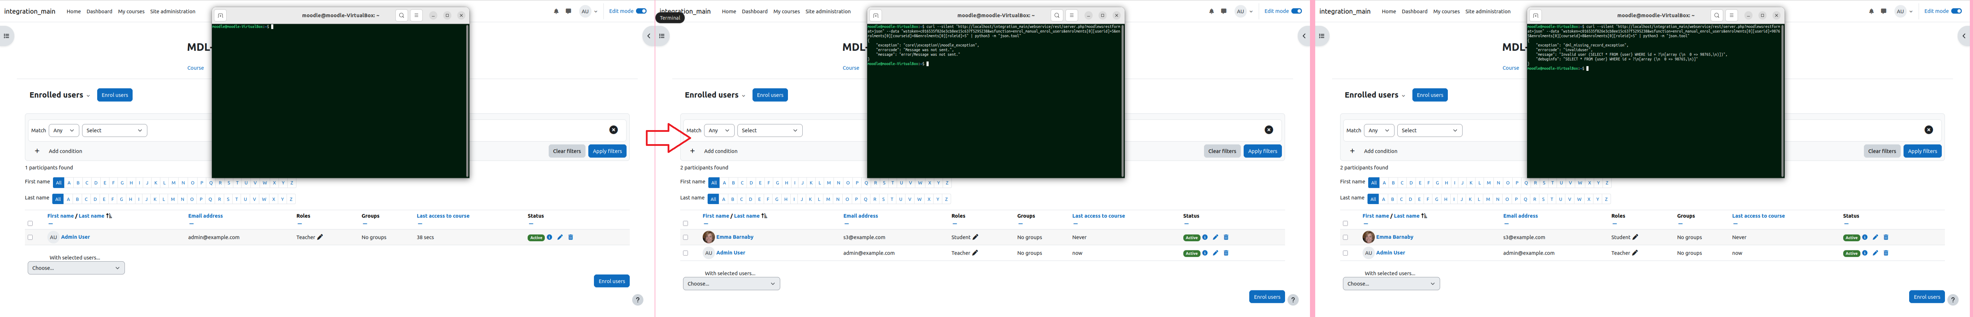The width and height of the screenshot is (1973, 317).
Task: Click Clear filters in second screenshot
Action: pos(1222,151)
